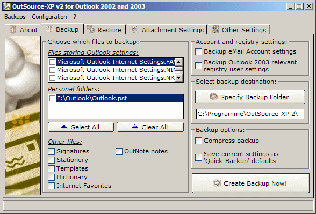
Task: Switch to the Restore tab
Action: 105,29
